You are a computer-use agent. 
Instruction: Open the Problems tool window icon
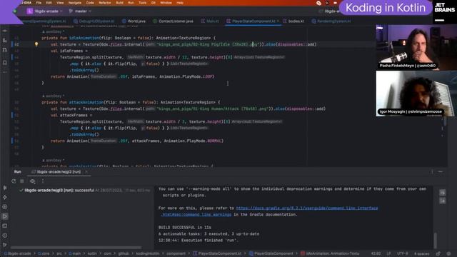tap(5, 236)
